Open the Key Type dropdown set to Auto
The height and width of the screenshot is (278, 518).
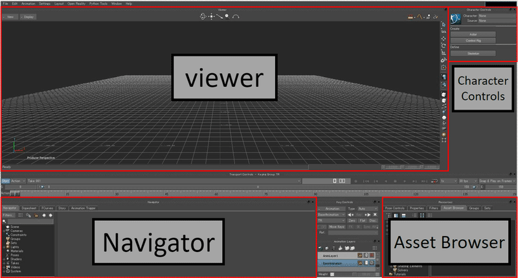pos(367,209)
